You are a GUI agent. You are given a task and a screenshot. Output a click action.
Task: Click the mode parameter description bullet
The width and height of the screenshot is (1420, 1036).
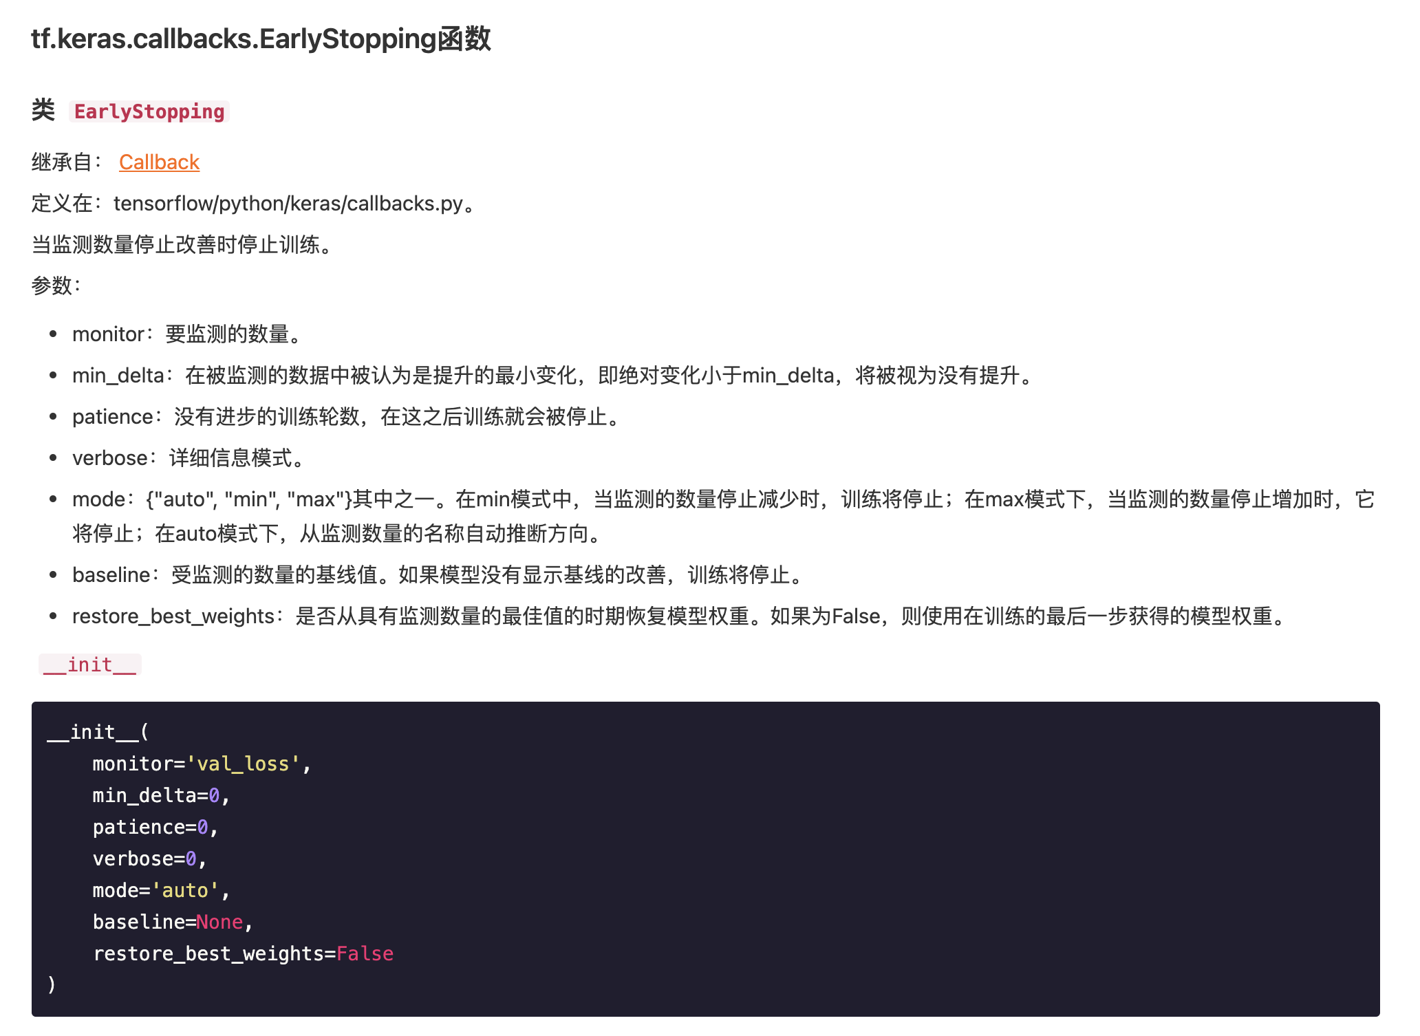pos(723,517)
